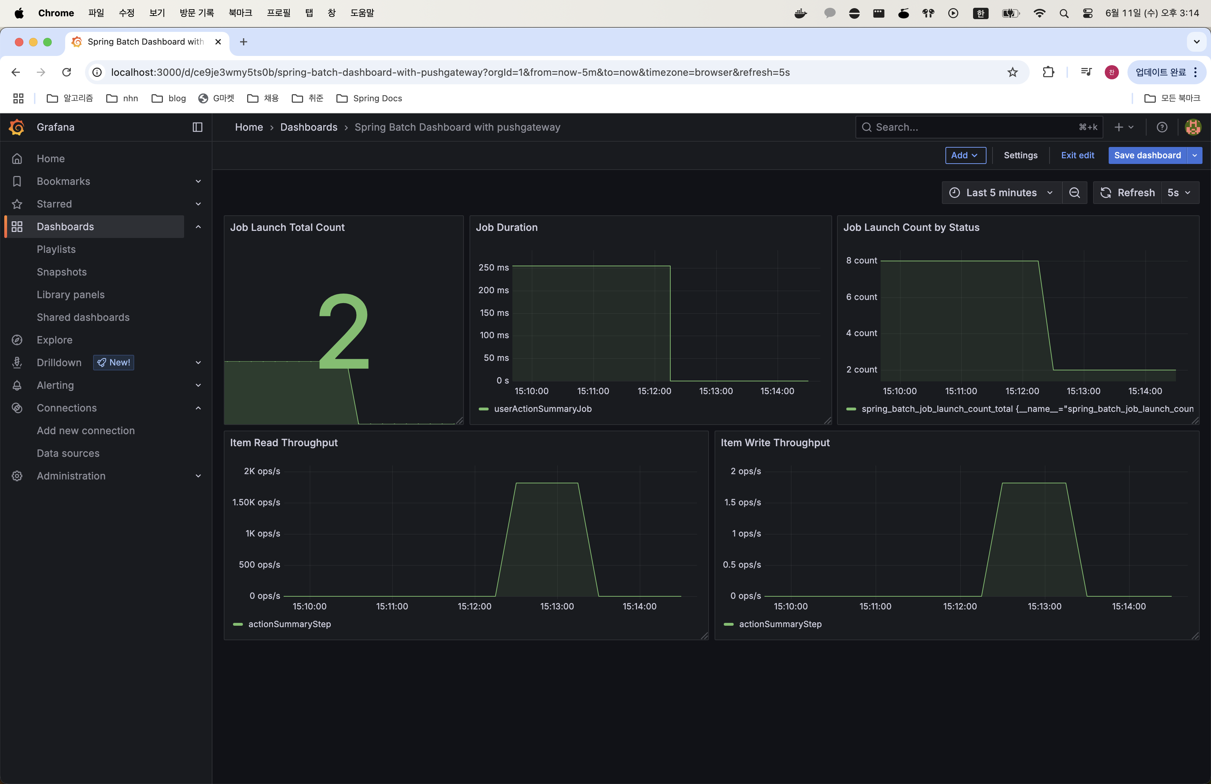
Task: Bookmark page with the star icon
Action: pyautogui.click(x=1012, y=72)
